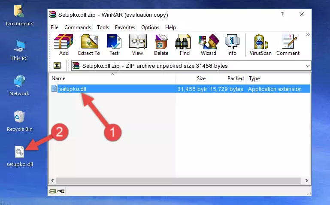The image size is (330, 205).
Task: Open the Favorites menu
Action: coord(125,27)
